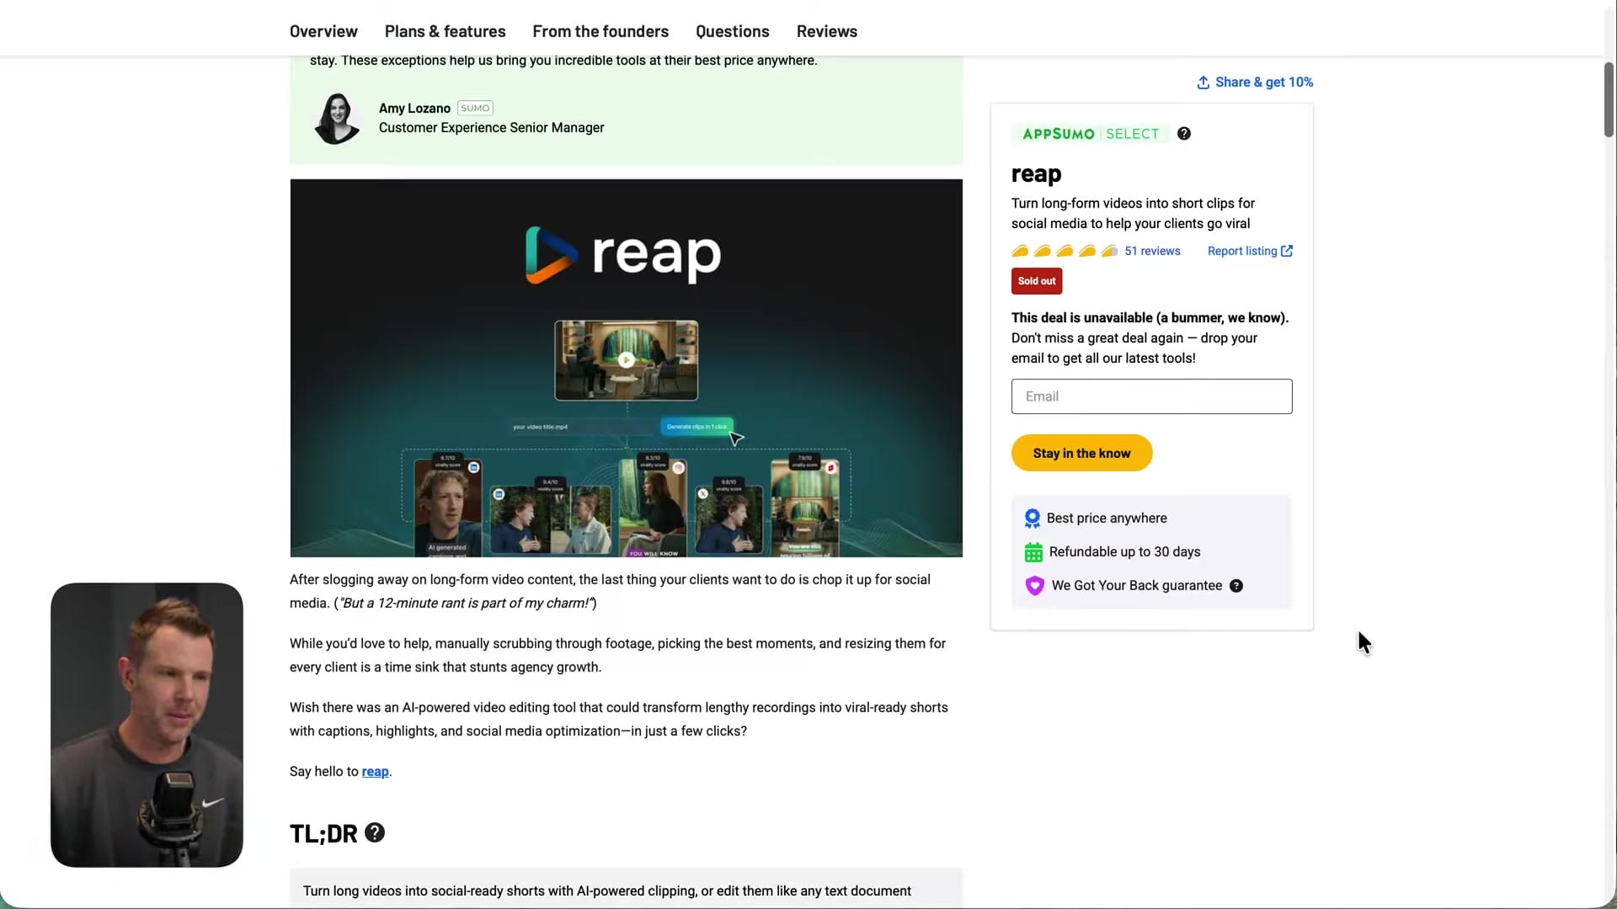Click 'Customer Experience Senior Manager' text
1617x909 pixels.
pos(491,128)
